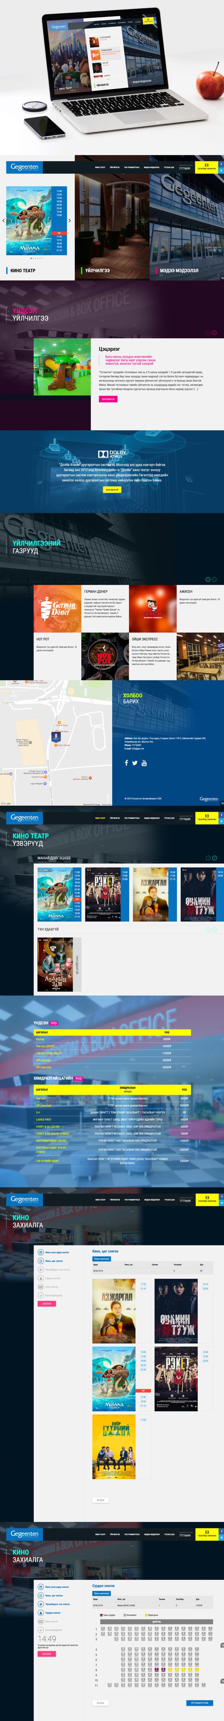Screen dimensions: 224x1721
Task: Click yellow details button under Dolby Atmos text
Action: click(x=112, y=490)
